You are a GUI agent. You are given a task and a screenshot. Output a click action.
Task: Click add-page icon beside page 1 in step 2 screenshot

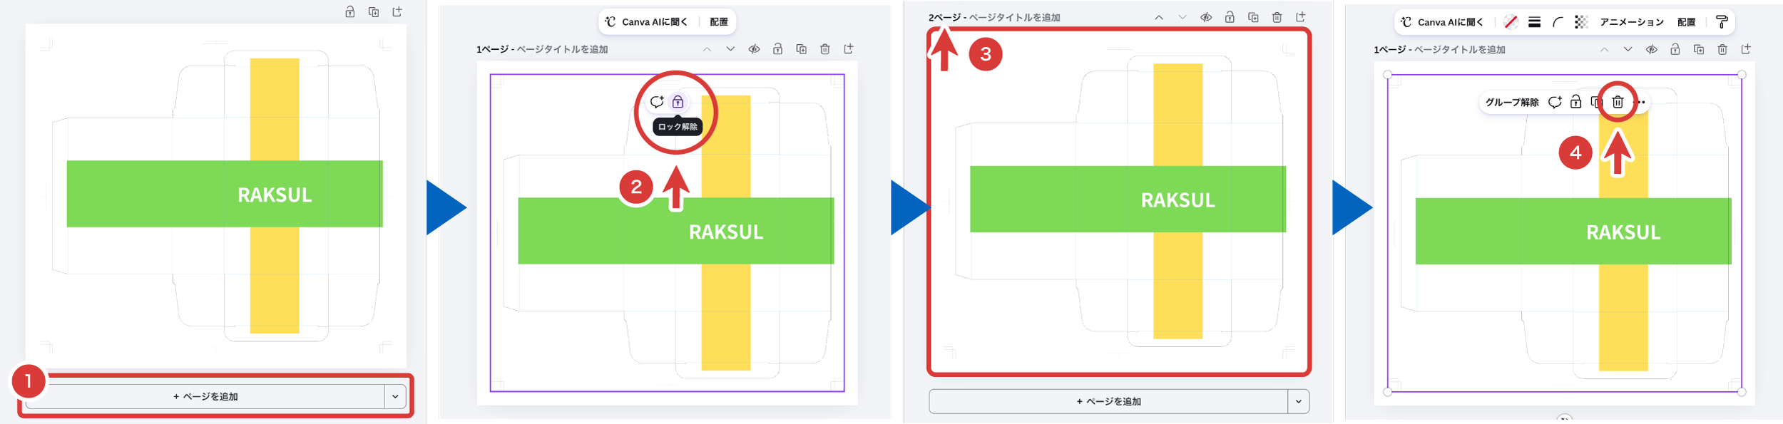849,49
